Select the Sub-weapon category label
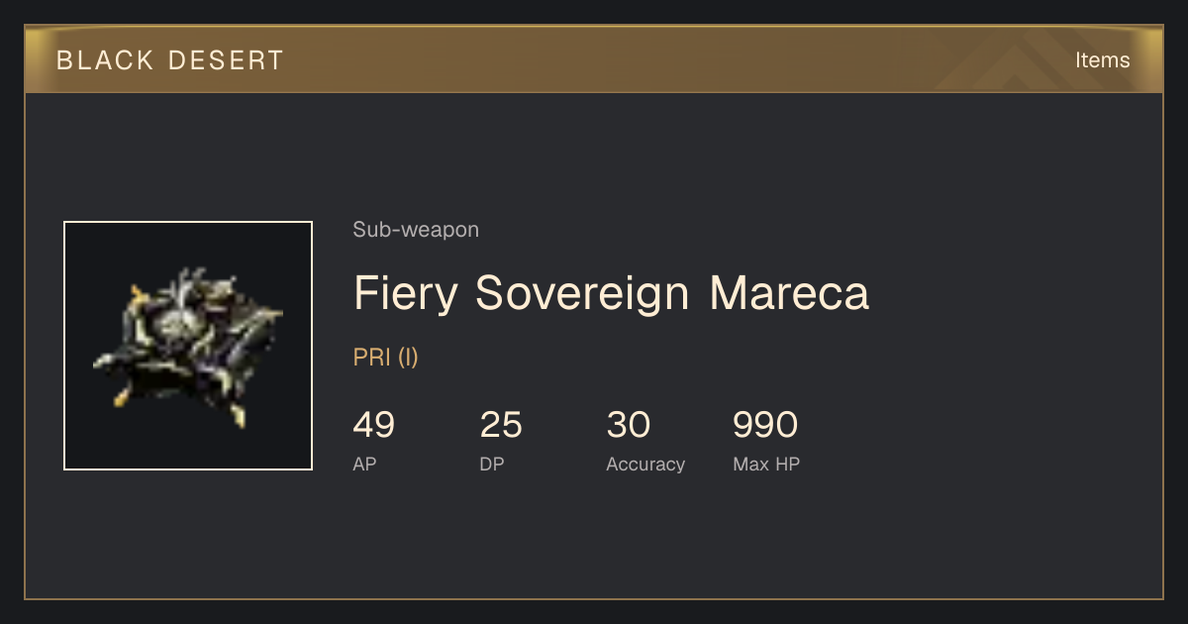 point(416,230)
